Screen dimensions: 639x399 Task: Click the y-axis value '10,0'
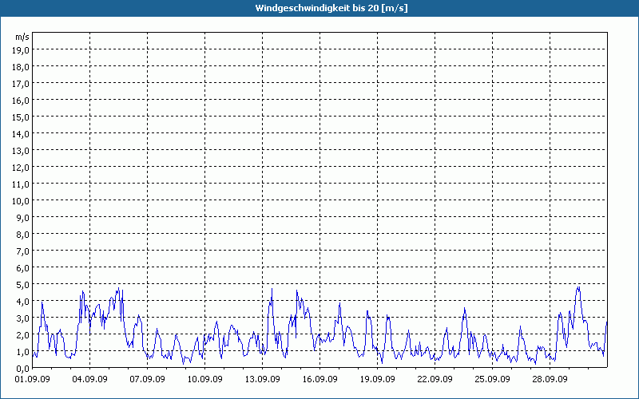(x=21, y=201)
